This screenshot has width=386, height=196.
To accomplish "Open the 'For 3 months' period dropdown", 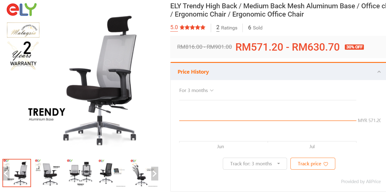I will coord(196,90).
